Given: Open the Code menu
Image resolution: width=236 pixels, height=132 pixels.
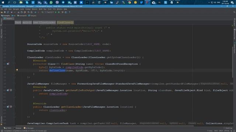Looking at the screenshot, I should tap(22, 9).
